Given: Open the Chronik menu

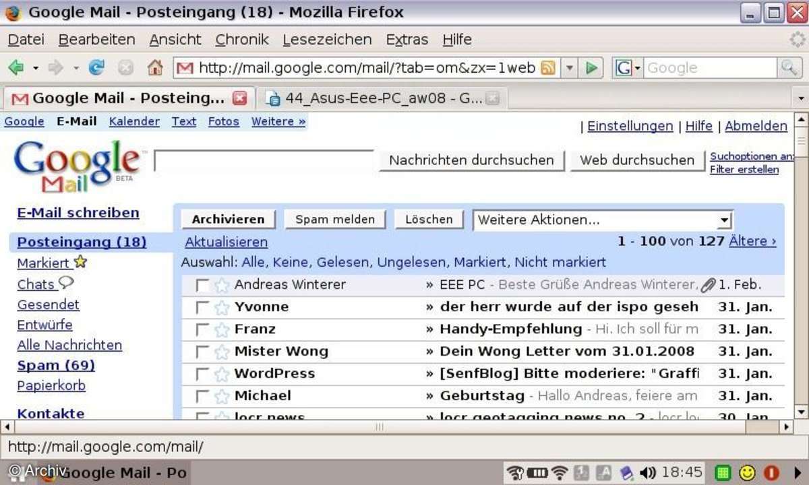Looking at the screenshot, I should coord(242,40).
